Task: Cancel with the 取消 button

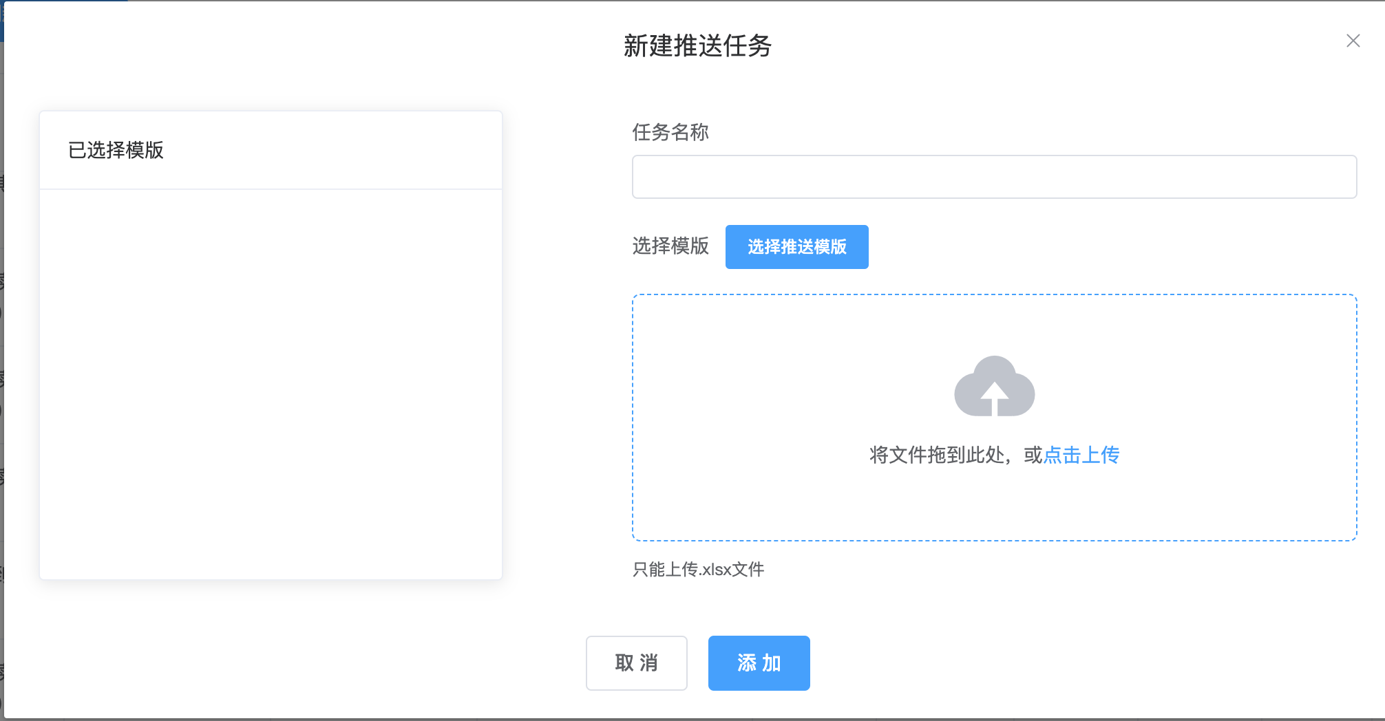Action: 636,663
